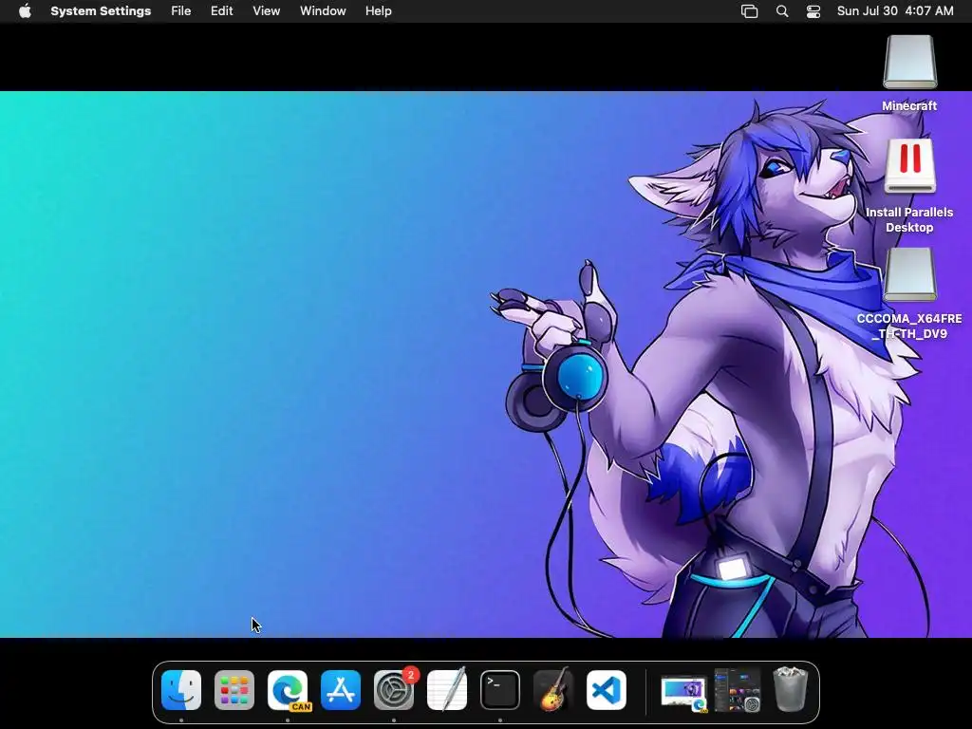The height and width of the screenshot is (729, 972).
Task: Open the System Settings app menu
Action: point(101,11)
